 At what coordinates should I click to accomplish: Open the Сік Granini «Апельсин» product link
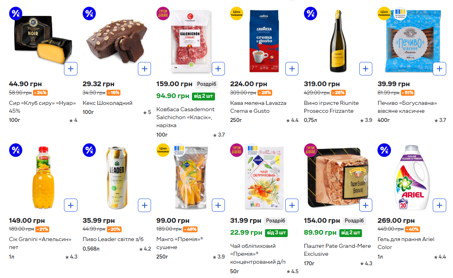(40, 243)
